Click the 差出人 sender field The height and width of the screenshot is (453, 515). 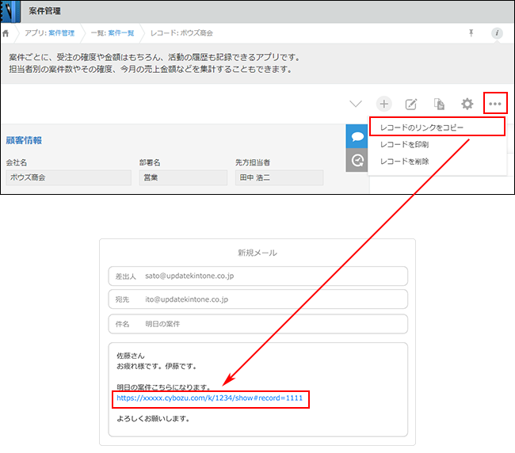click(x=258, y=276)
